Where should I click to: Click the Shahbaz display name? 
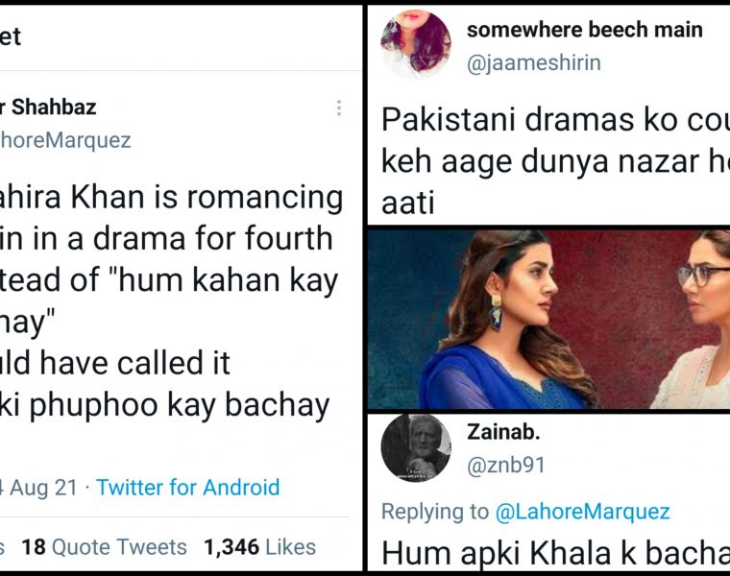48,107
